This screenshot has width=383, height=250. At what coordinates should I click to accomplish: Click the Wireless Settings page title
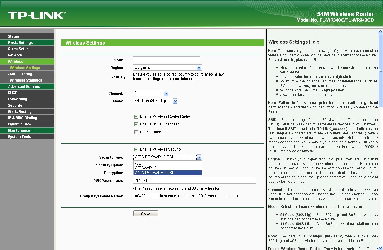click(x=85, y=43)
